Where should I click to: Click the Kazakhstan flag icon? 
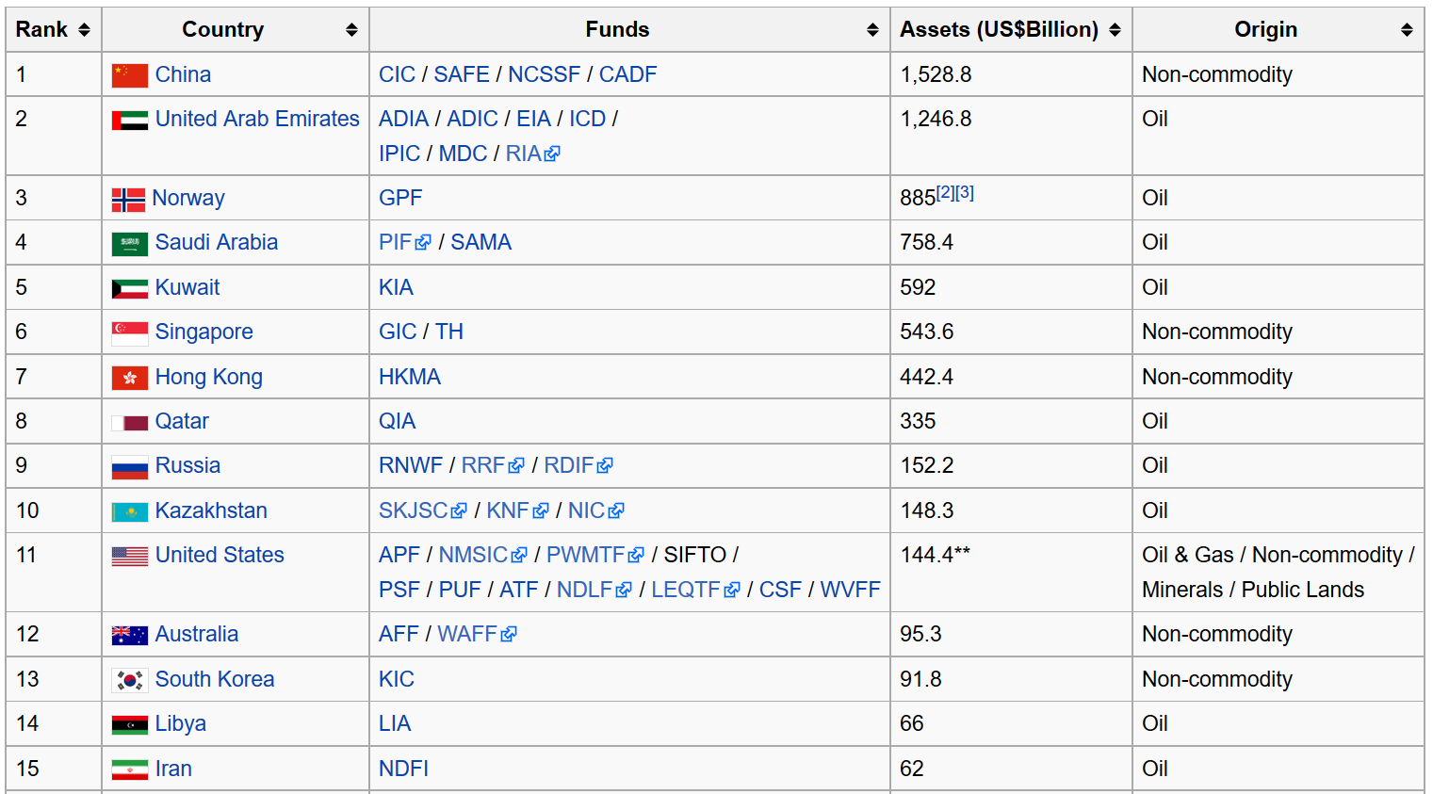(x=129, y=511)
